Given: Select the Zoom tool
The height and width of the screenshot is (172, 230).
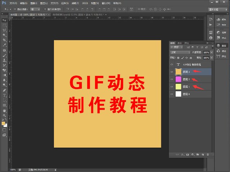Looking at the screenshot, I should pos(4,115).
